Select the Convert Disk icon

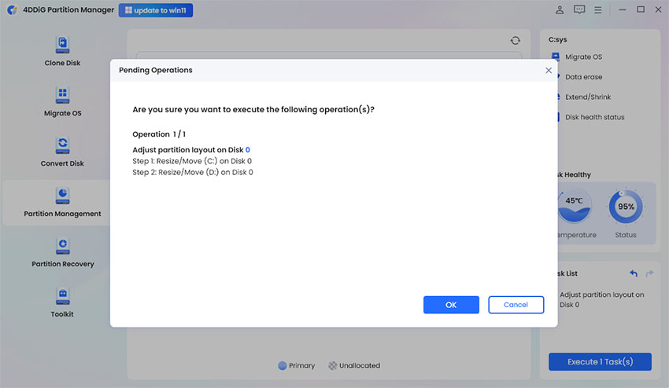(x=62, y=145)
